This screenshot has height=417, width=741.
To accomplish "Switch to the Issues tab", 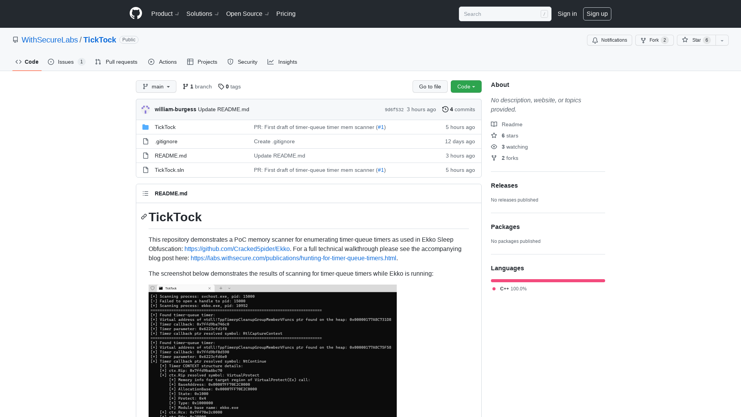I will pos(66,62).
